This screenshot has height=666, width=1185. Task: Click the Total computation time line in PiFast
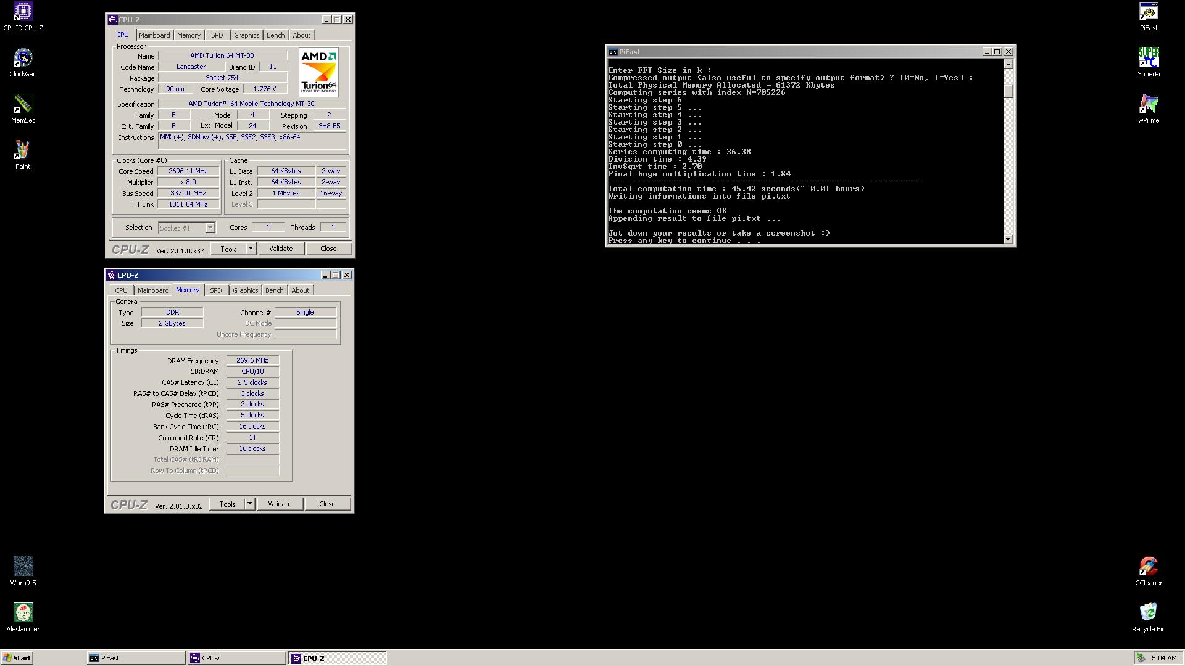coord(736,189)
